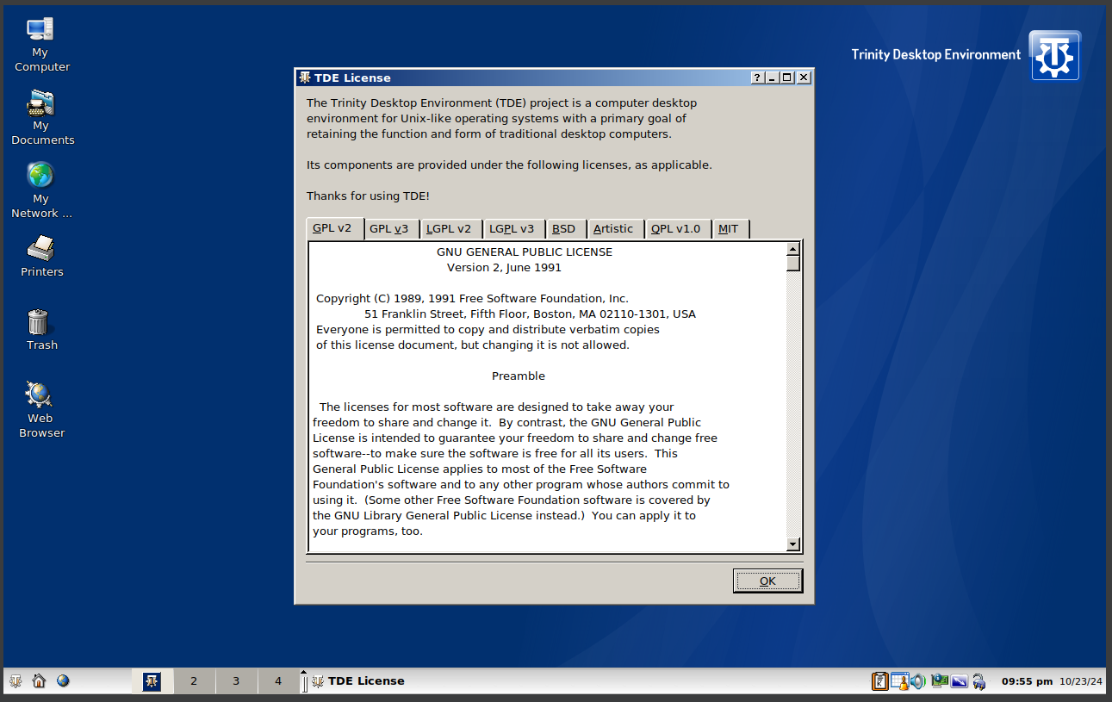Click the scroll up arrow in license text
The height and width of the screenshot is (702, 1112).
(793, 250)
